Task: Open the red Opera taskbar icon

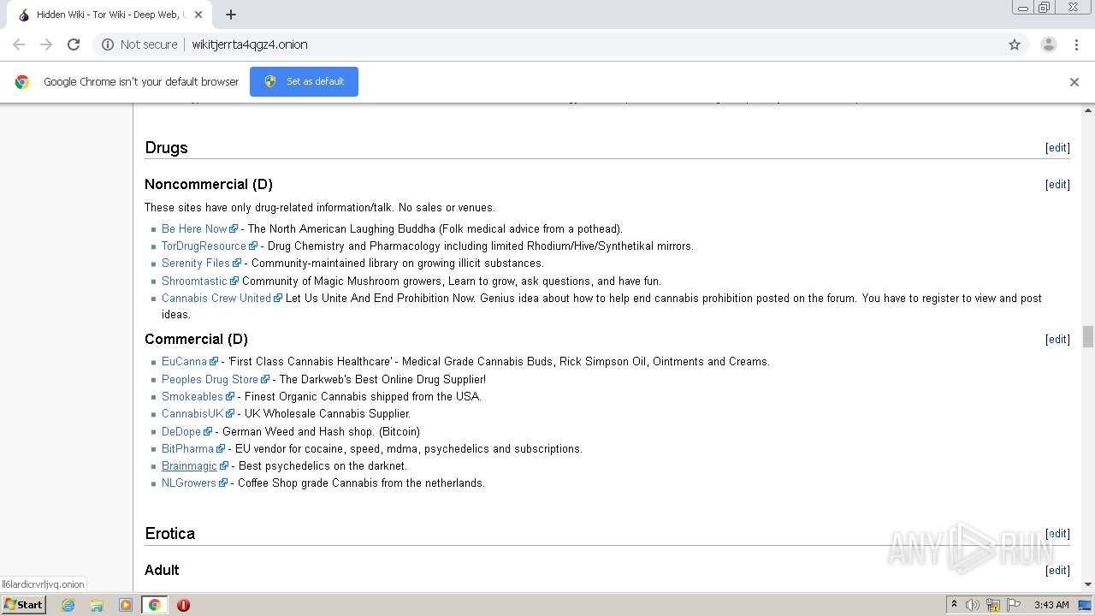Action: tap(183, 605)
